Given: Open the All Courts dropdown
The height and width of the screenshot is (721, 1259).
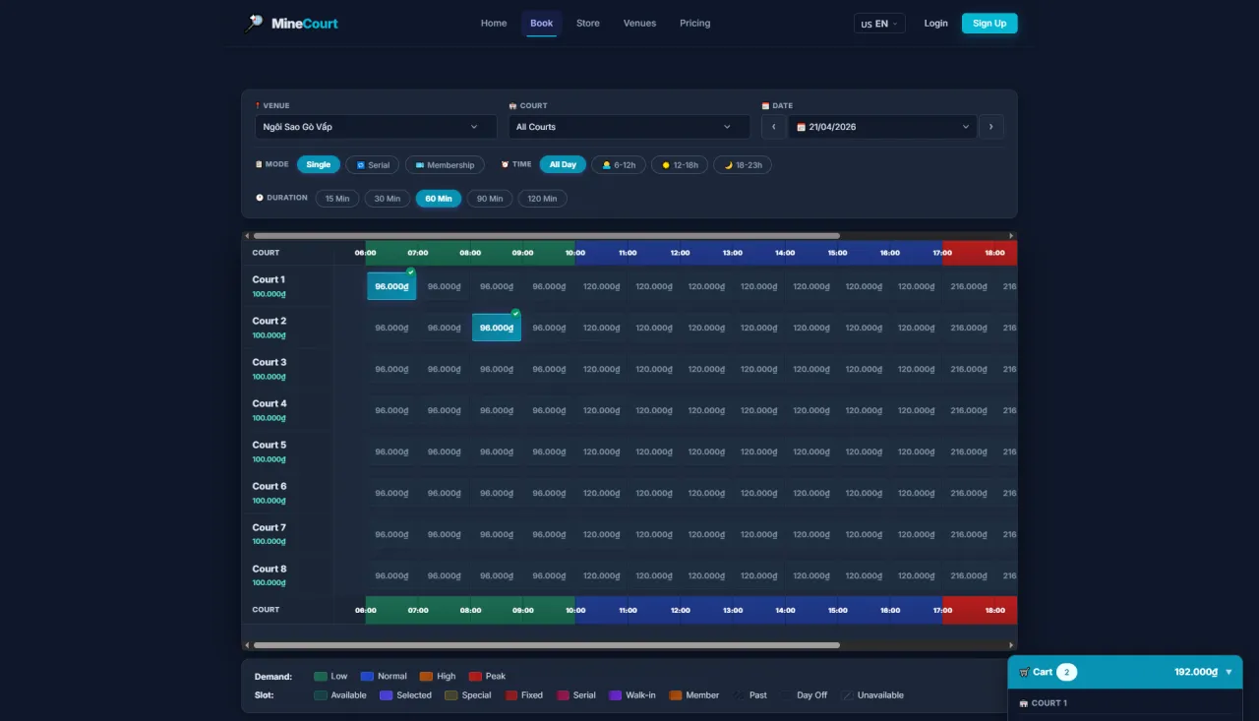Looking at the screenshot, I should (x=629, y=127).
